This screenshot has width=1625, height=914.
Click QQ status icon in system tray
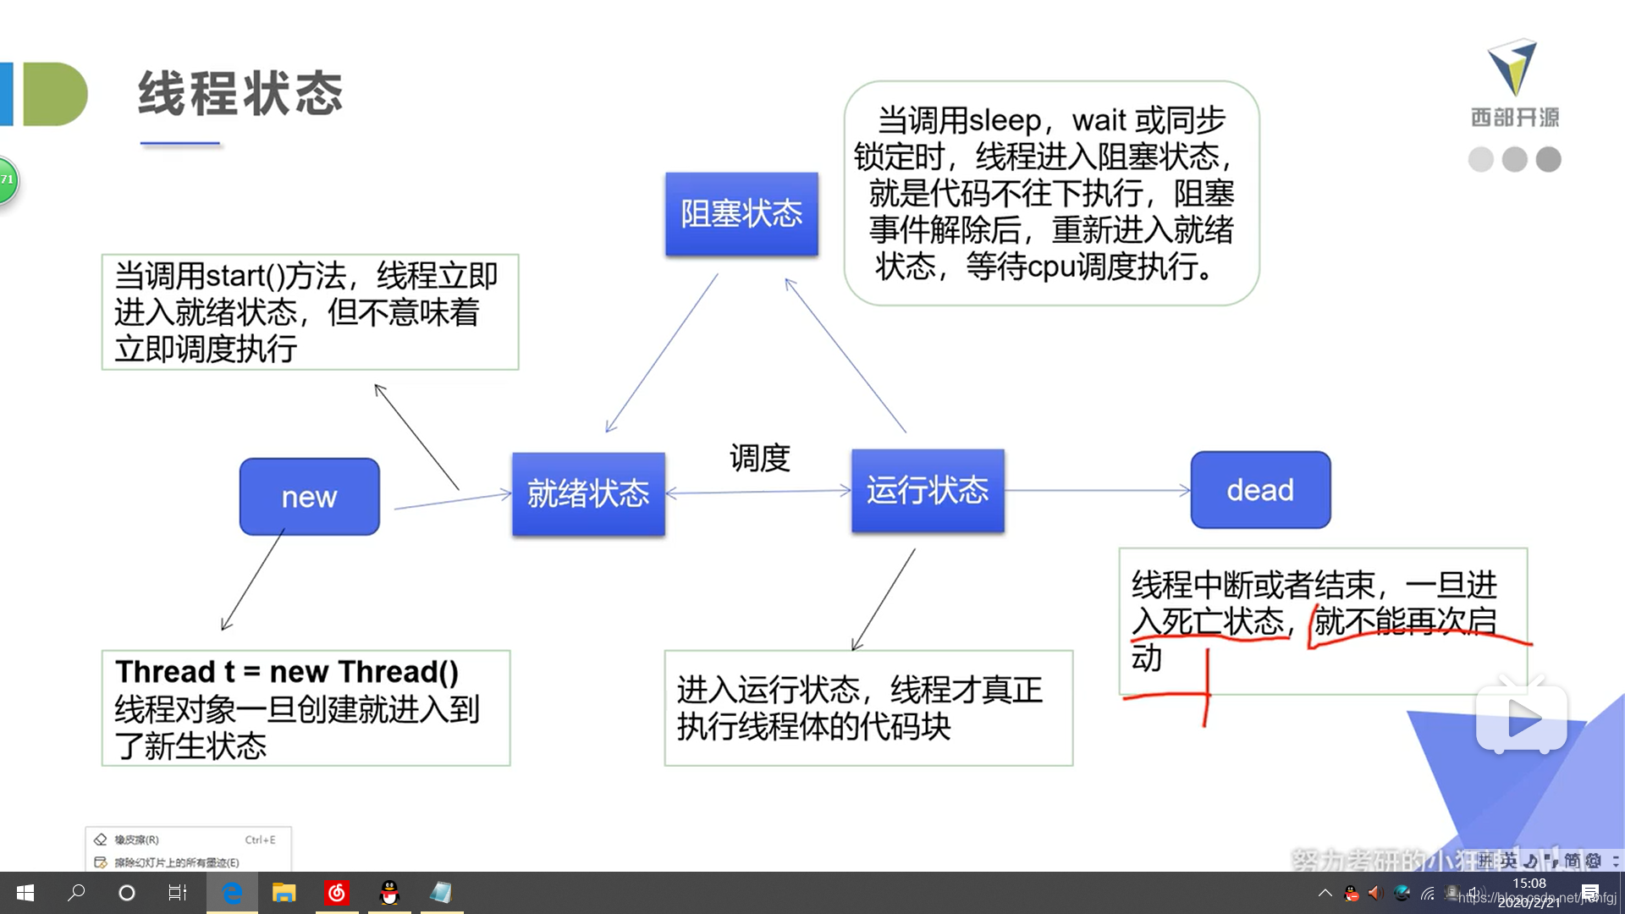1352,893
